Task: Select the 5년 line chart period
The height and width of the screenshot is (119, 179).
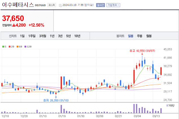Action: 68,36
